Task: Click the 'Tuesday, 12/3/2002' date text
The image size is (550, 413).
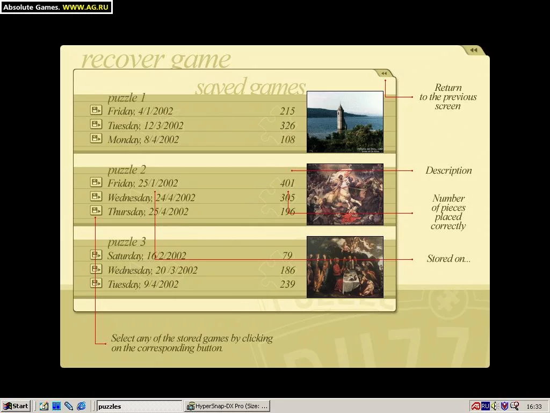Action: point(146,126)
